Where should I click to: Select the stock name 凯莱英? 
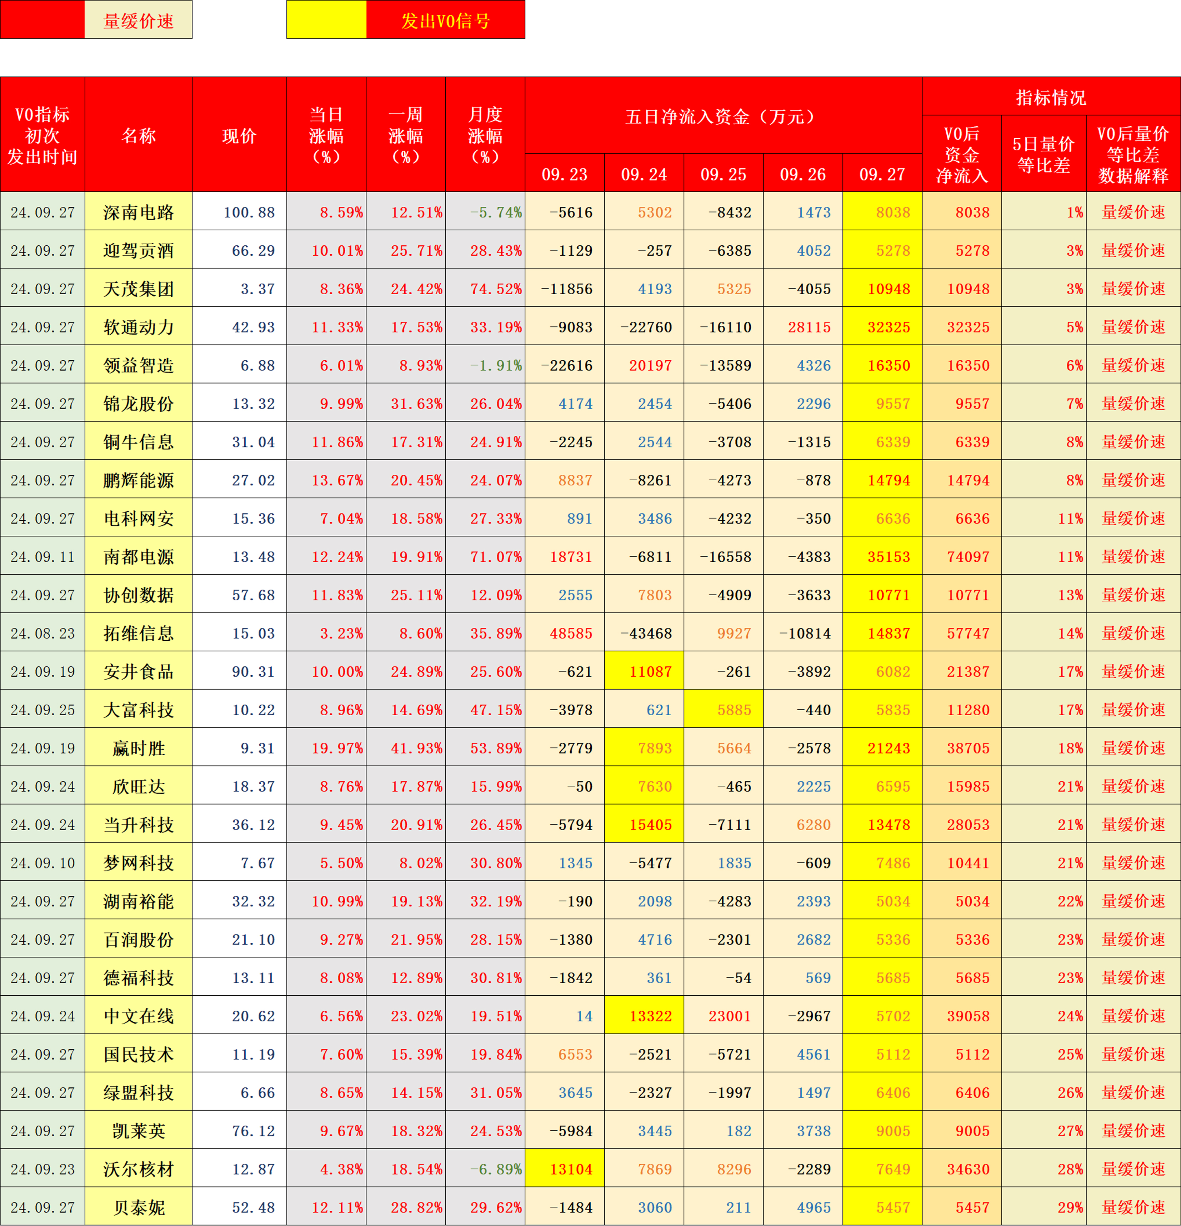[x=138, y=1131]
